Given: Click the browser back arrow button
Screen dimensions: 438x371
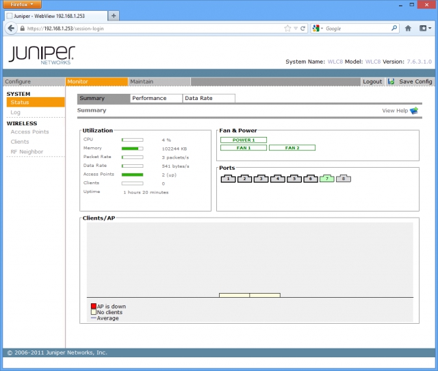Looking at the screenshot, I should click(11, 28).
